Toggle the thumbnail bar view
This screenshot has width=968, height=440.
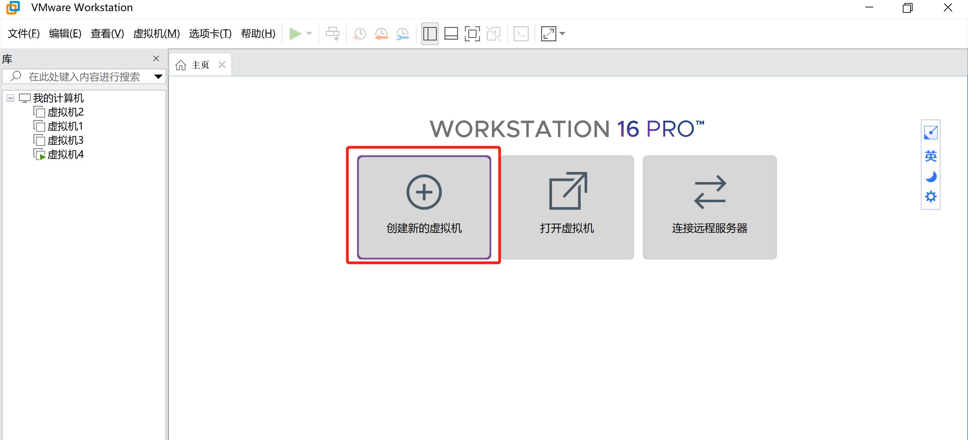(x=451, y=34)
